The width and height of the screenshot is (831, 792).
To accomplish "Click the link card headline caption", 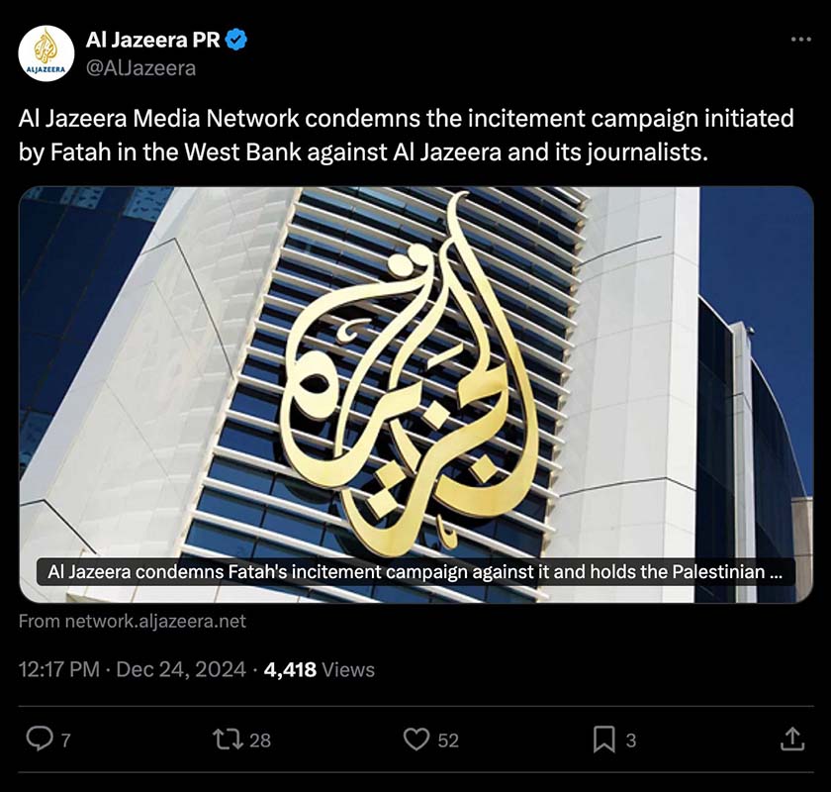I will click(415, 572).
